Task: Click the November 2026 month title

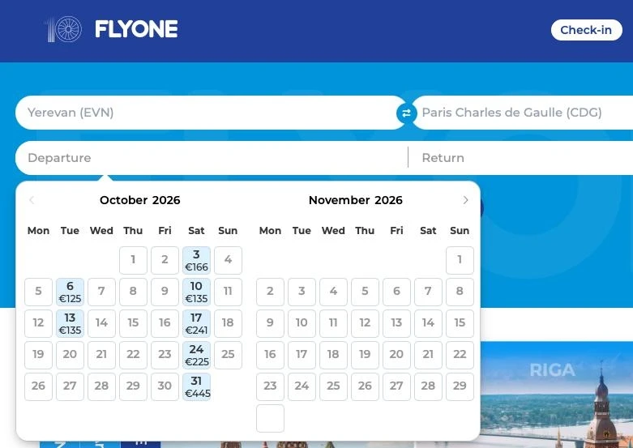Action: [356, 200]
